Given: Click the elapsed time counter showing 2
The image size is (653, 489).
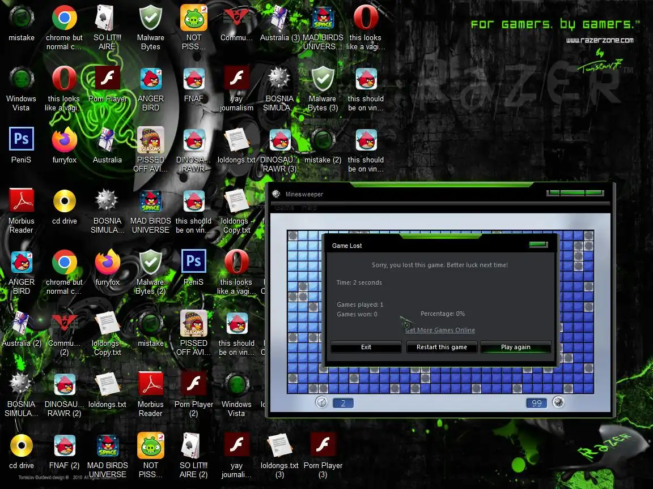Looking at the screenshot, I should (343, 403).
